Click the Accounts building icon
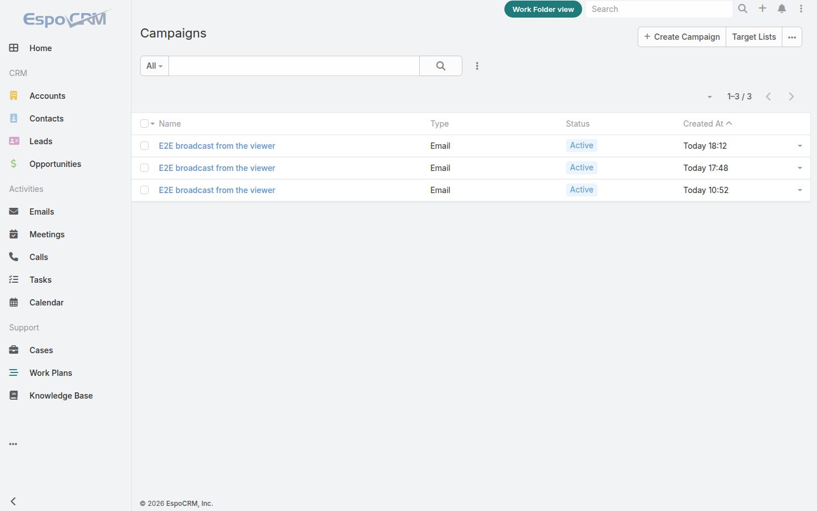This screenshot has width=817, height=511. pyautogui.click(x=14, y=96)
